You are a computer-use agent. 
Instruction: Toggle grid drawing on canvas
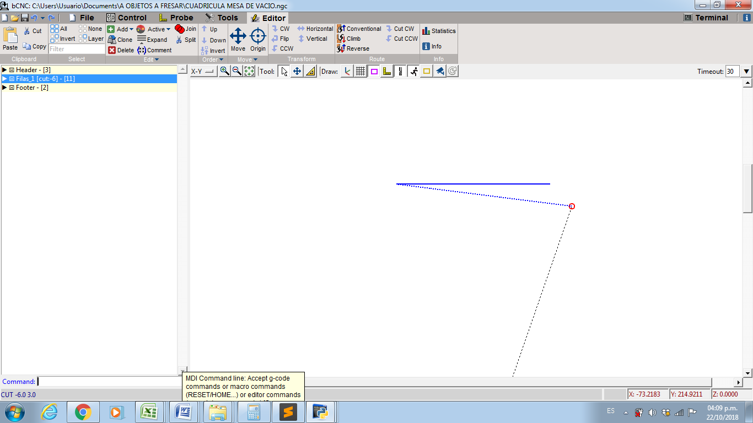(x=361, y=71)
